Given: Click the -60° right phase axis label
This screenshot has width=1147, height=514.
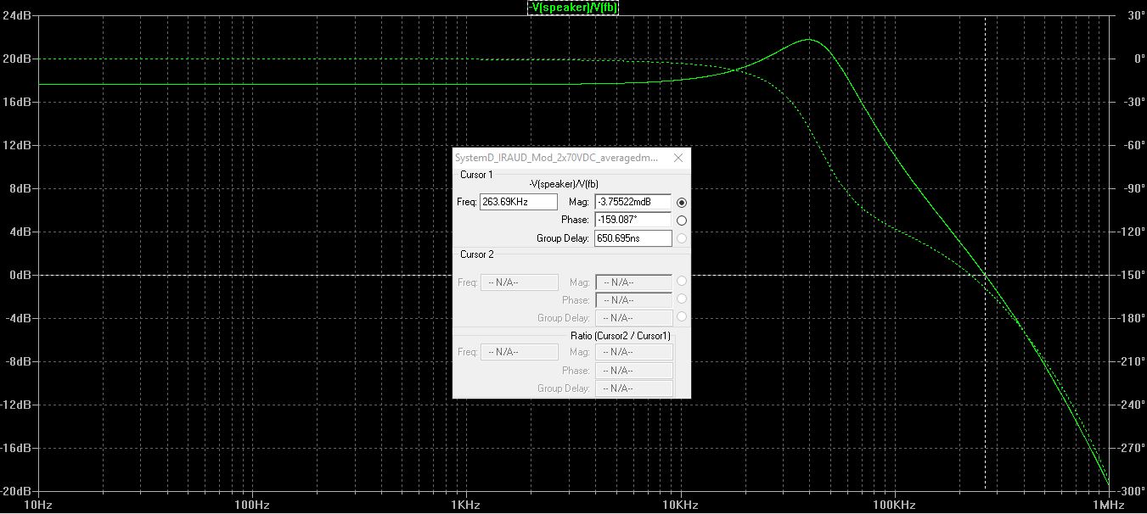Looking at the screenshot, I should [x=1134, y=145].
